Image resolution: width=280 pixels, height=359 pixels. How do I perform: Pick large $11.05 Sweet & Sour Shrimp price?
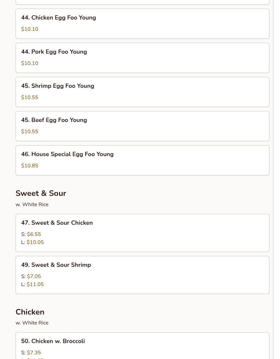tap(35, 284)
